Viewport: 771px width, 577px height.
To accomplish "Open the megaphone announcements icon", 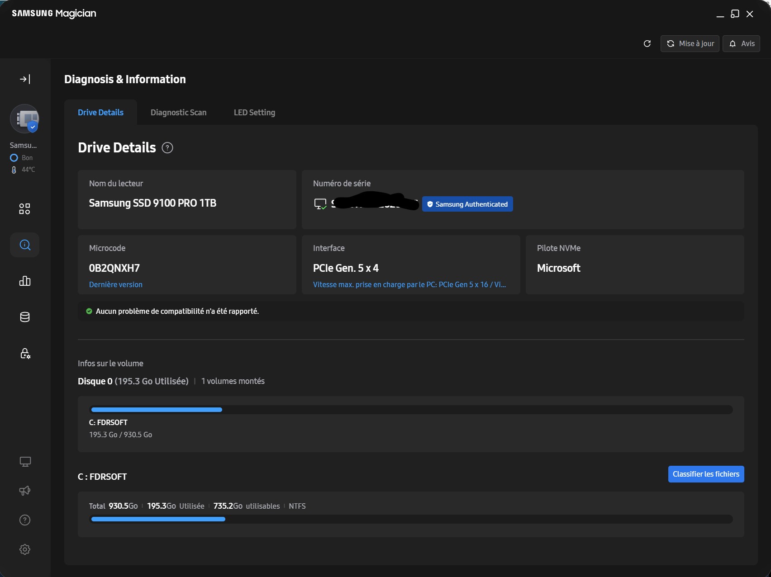I will pos(25,491).
